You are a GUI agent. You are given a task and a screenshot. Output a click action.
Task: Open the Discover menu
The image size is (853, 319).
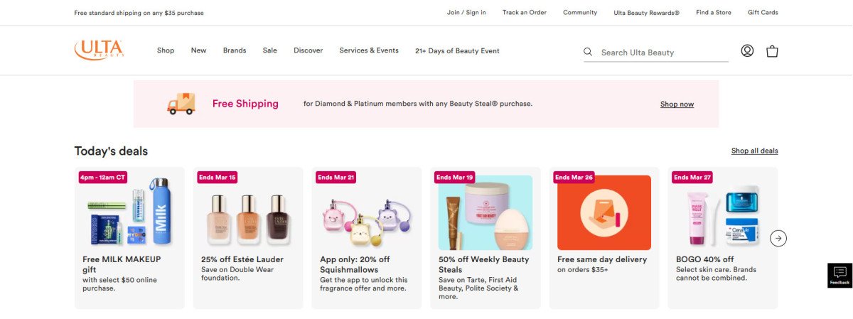coord(308,50)
